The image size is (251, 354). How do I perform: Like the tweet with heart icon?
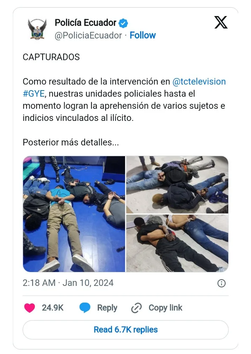[30, 308]
